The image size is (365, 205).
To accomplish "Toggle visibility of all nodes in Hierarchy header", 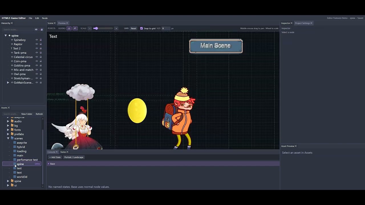I will pos(36,30).
